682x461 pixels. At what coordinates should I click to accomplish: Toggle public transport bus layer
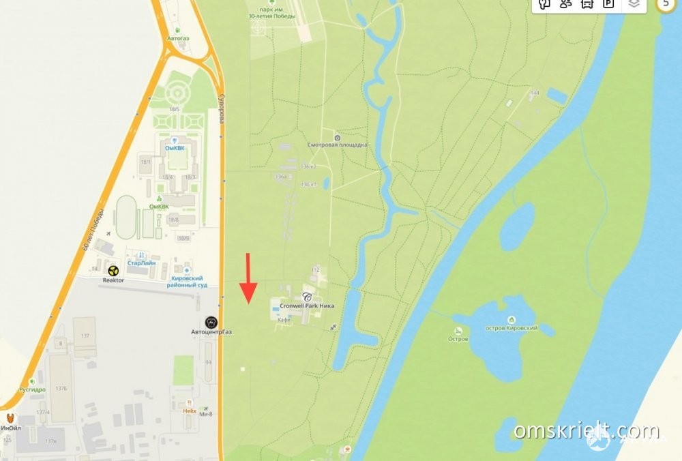pyautogui.click(x=587, y=4)
